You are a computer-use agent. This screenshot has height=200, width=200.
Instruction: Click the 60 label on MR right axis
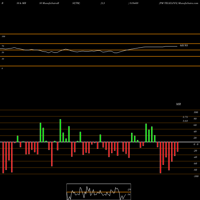click(195, 125)
